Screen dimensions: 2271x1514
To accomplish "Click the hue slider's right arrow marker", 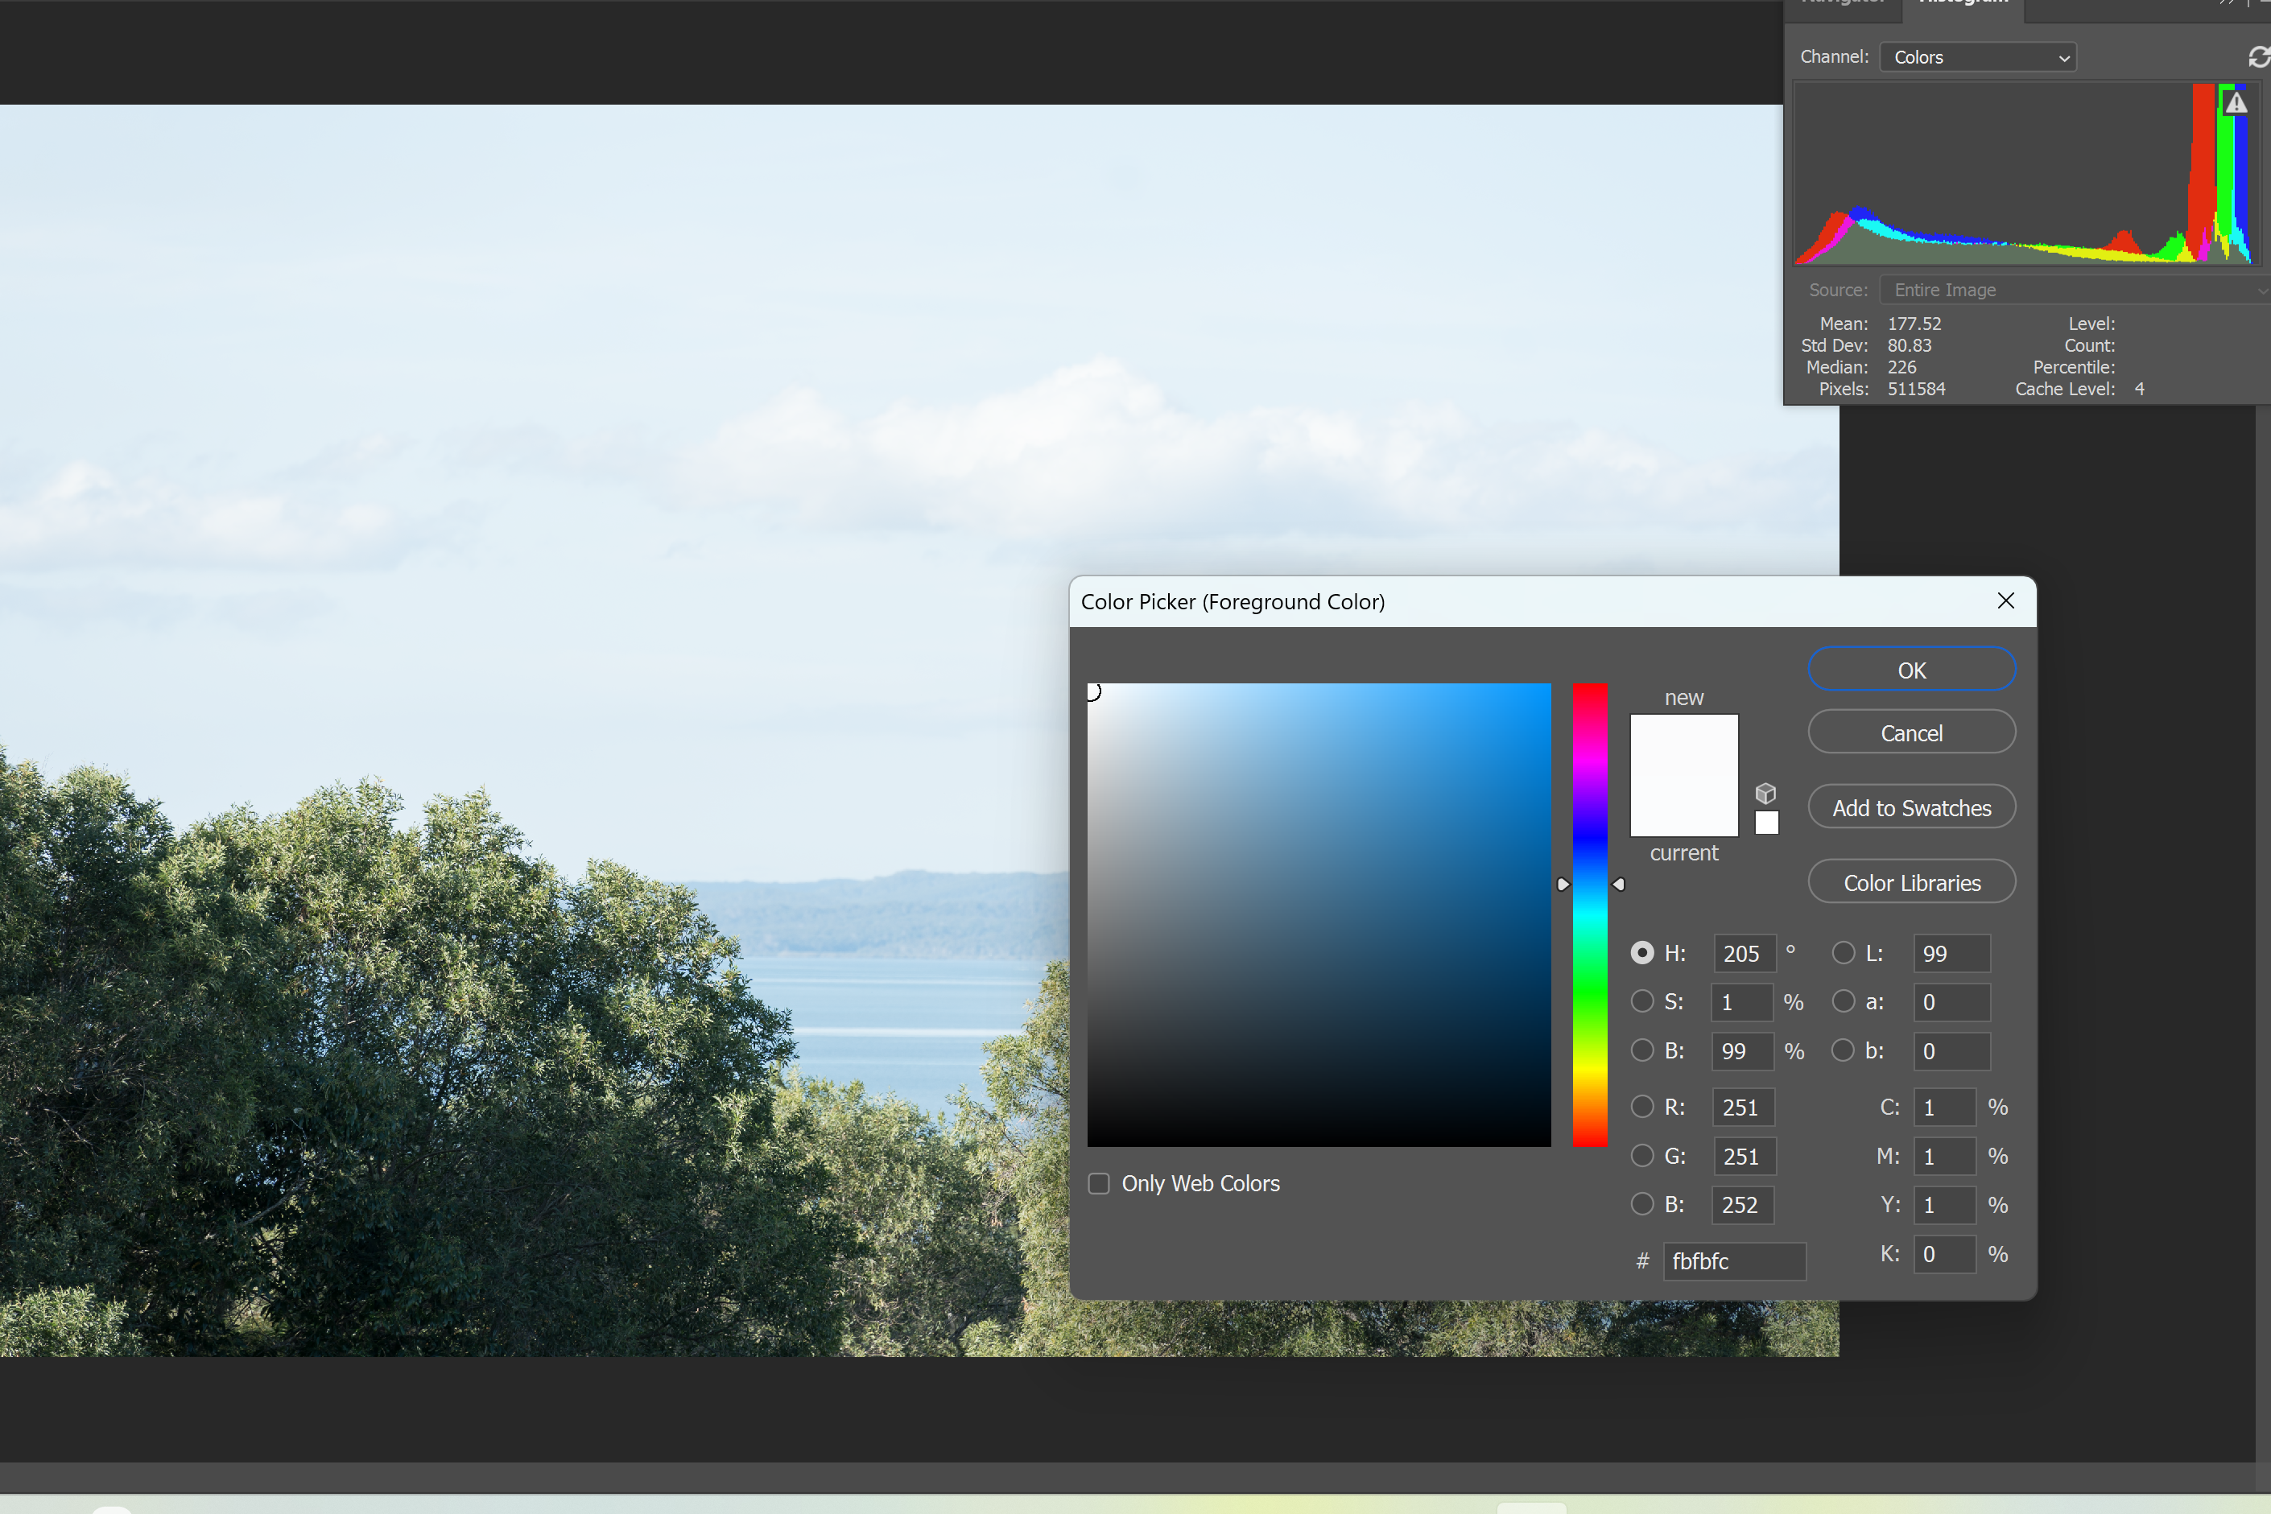I will point(1619,885).
